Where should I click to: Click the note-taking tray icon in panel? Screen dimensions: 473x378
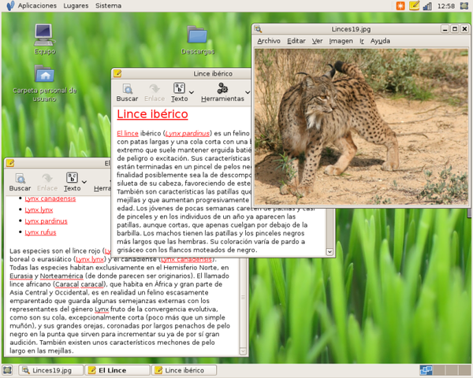coord(414,6)
